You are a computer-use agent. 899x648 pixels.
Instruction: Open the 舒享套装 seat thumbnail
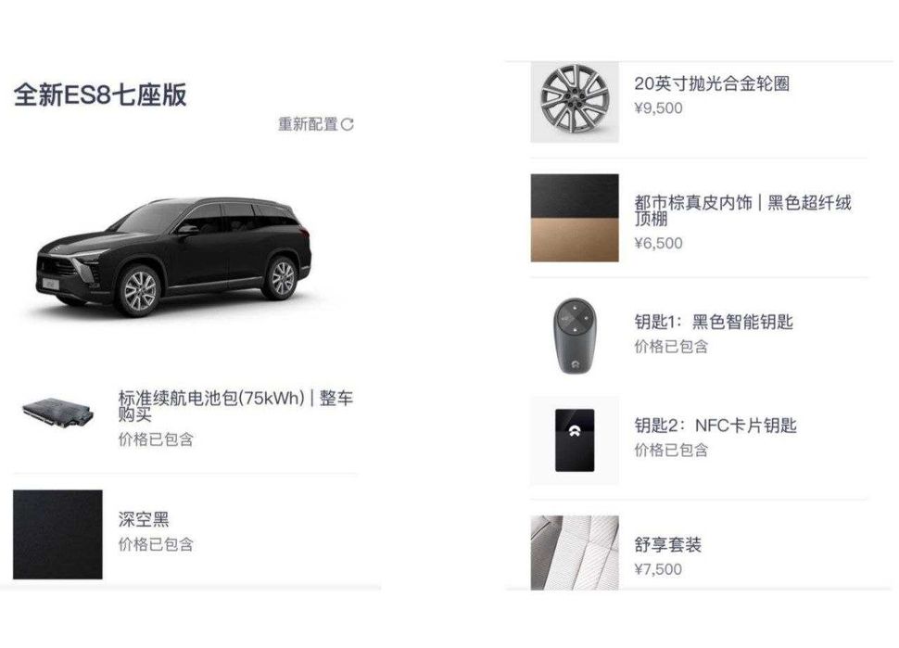(575, 553)
